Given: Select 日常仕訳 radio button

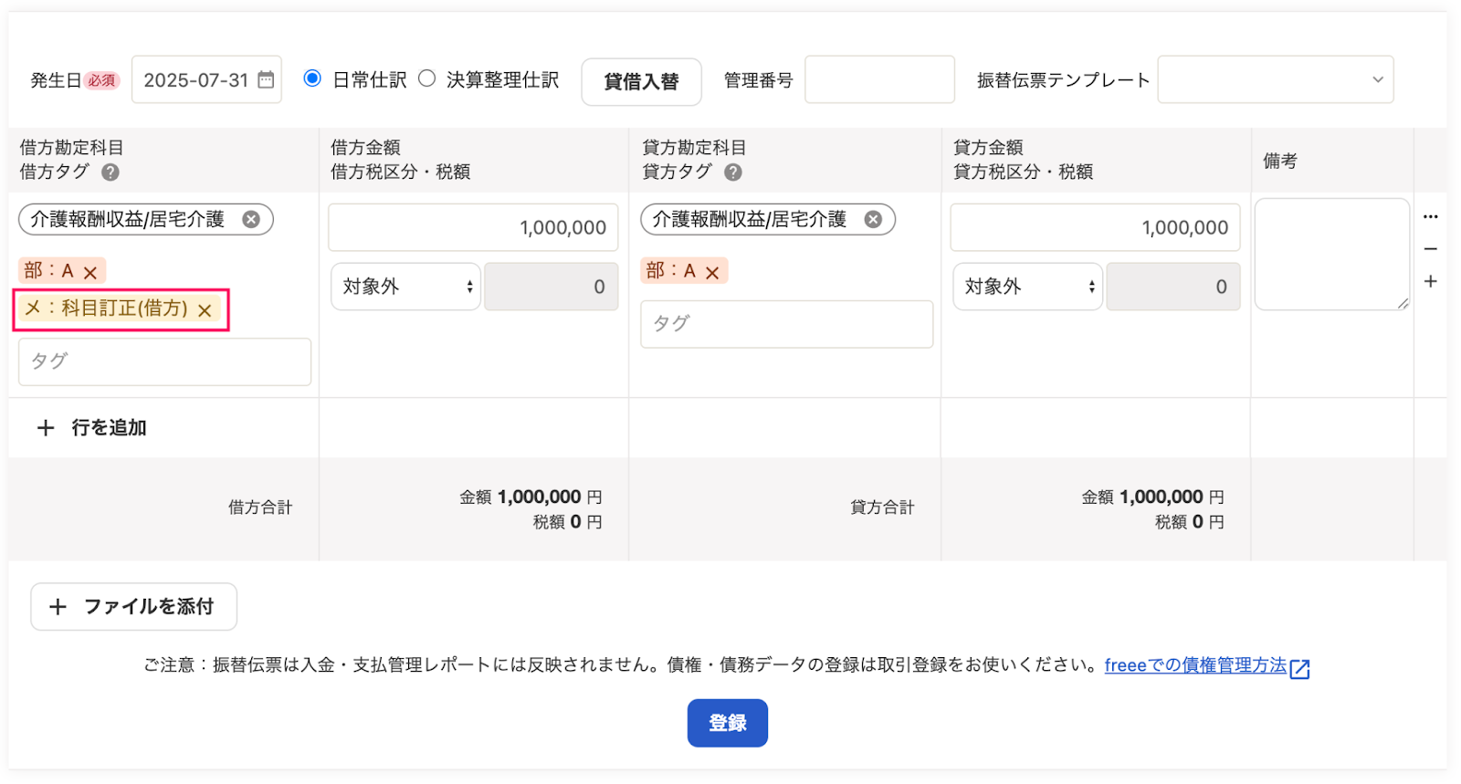Looking at the screenshot, I should pyautogui.click(x=312, y=78).
